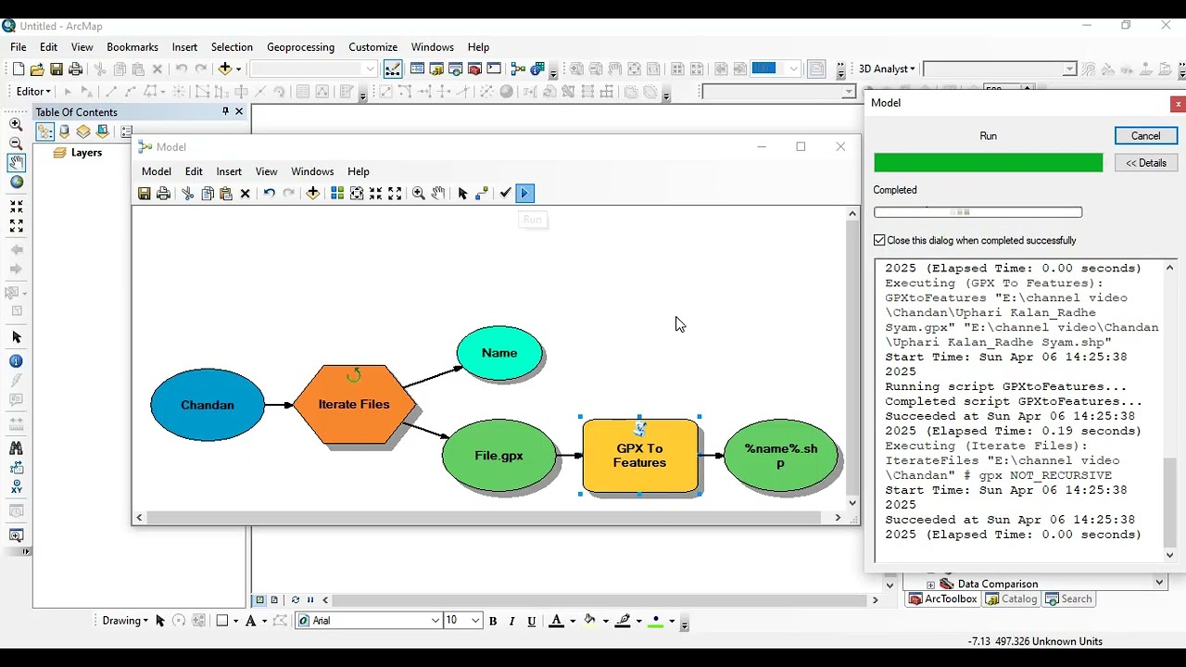Click the << Details button
Image resolution: width=1186 pixels, height=667 pixels.
[1145, 162]
